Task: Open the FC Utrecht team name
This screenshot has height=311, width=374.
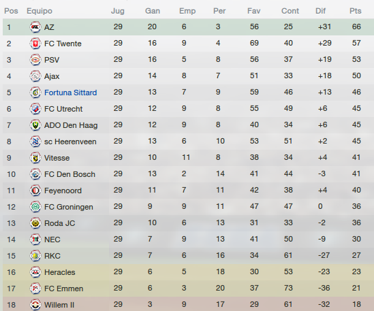Action: 63,109
